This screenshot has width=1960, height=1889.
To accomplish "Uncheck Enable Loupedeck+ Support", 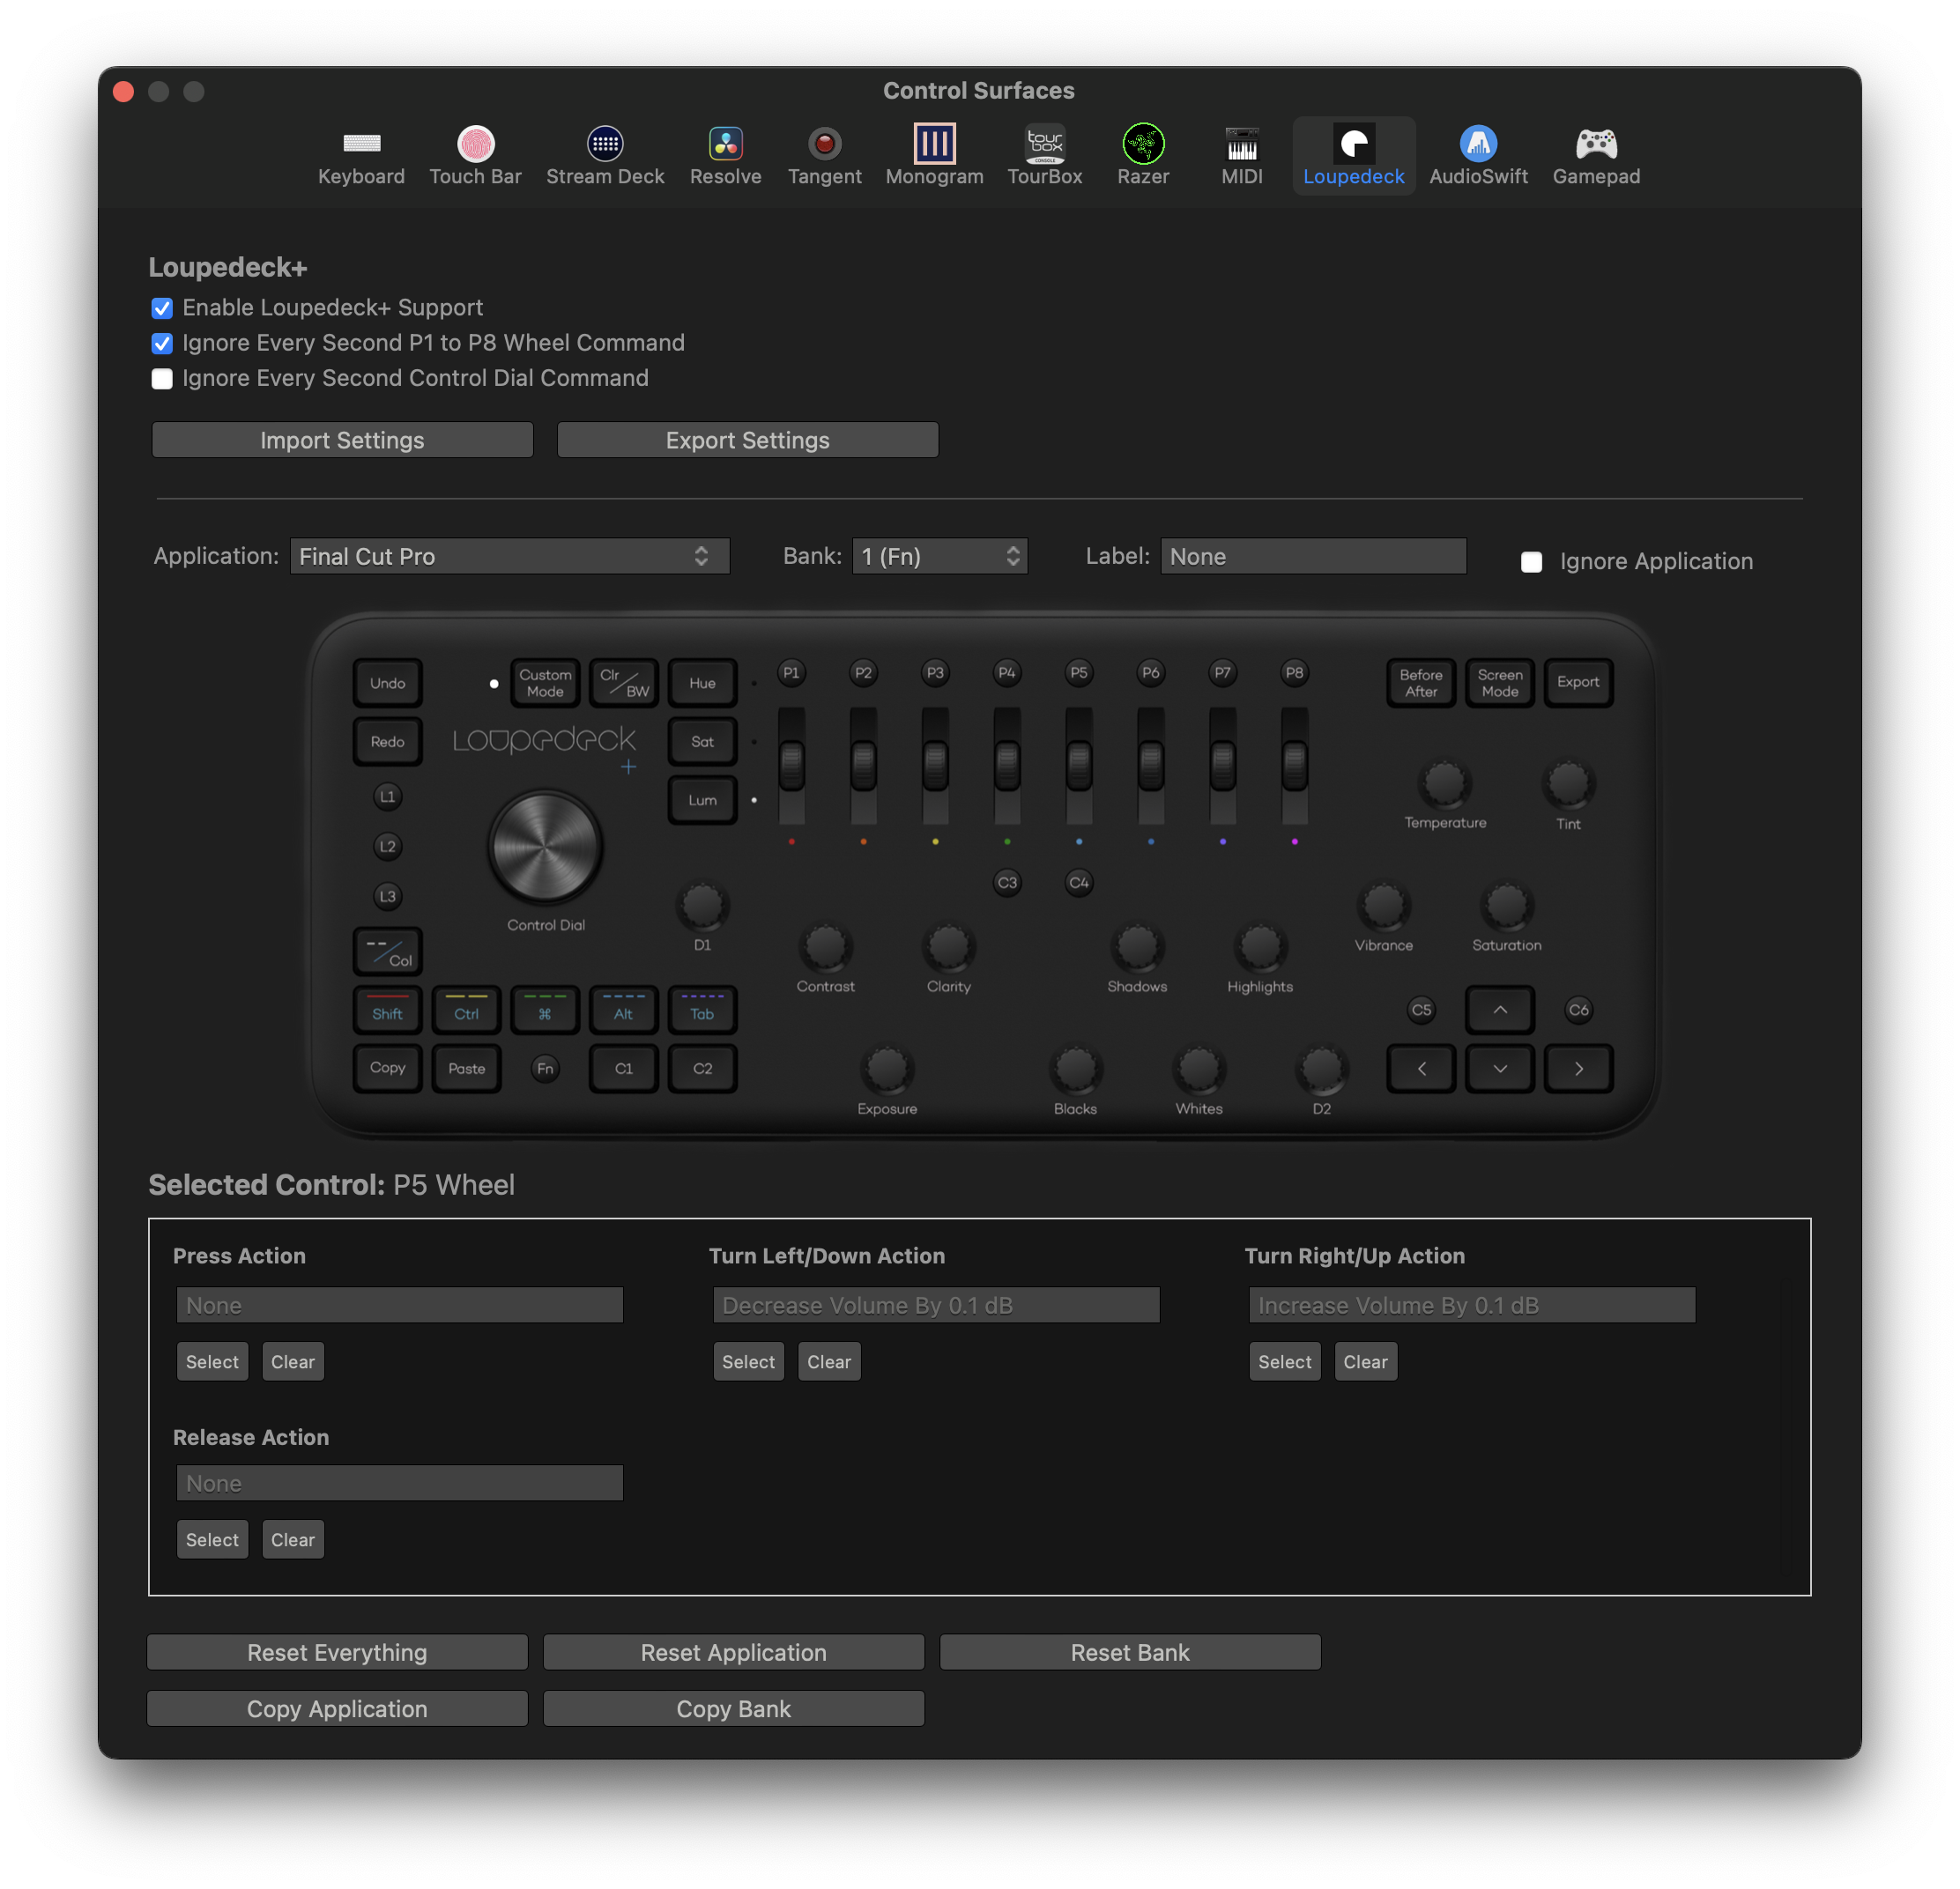I will pyautogui.click(x=162, y=308).
